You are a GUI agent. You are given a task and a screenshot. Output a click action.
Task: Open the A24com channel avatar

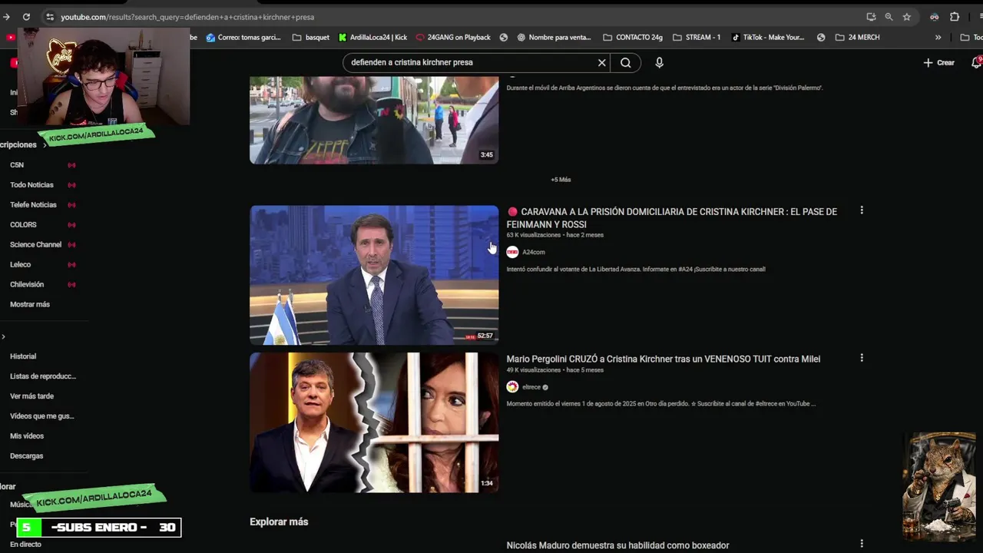point(512,252)
